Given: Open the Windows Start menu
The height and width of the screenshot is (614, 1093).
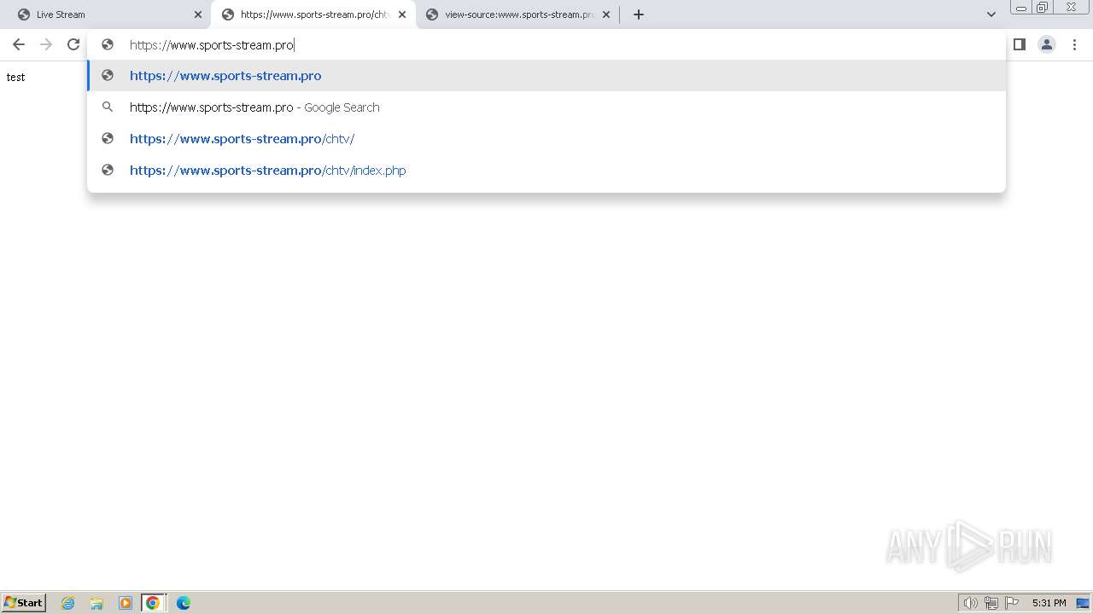Looking at the screenshot, I should click(x=24, y=603).
